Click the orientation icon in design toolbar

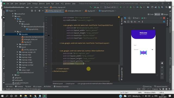(129, 18)
